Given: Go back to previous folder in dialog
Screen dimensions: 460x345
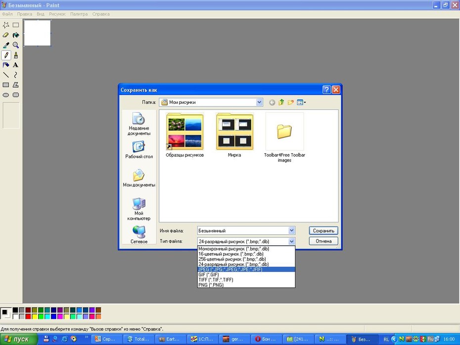Looking at the screenshot, I should [272, 102].
